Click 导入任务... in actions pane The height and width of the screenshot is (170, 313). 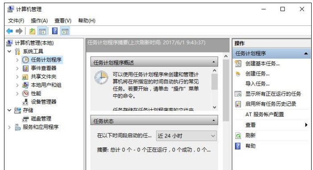click(x=257, y=84)
